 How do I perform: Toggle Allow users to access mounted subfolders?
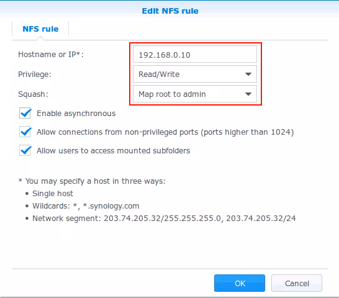[25, 150]
